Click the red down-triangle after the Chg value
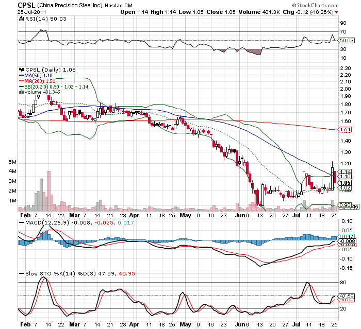Viewport: 361px width, 329px height. (x=336, y=12)
